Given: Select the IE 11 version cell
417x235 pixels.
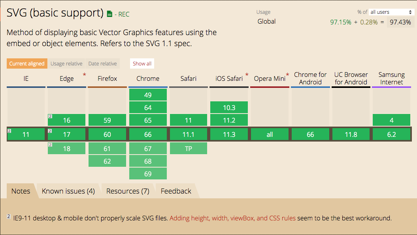Looking at the screenshot, I should click(x=26, y=134).
